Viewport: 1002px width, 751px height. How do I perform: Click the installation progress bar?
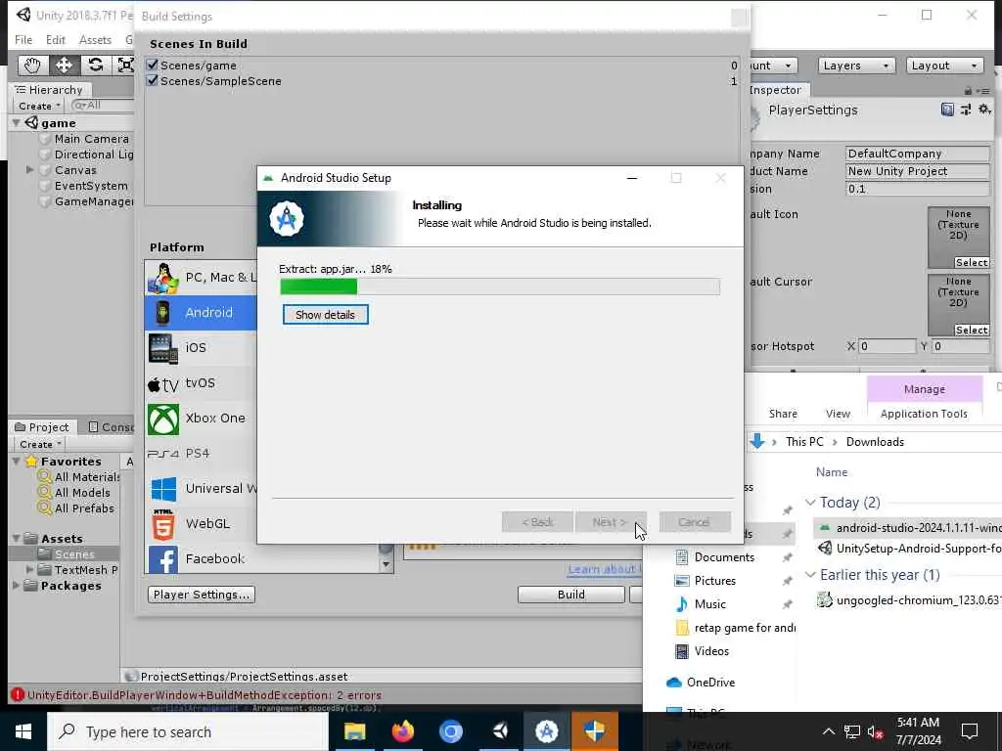point(500,287)
